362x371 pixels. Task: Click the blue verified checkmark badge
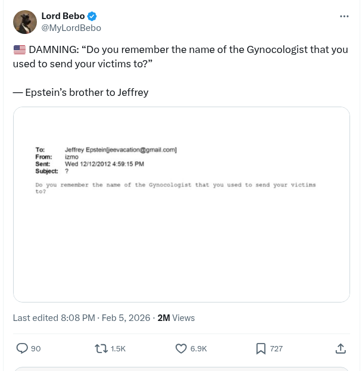pos(92,16)
